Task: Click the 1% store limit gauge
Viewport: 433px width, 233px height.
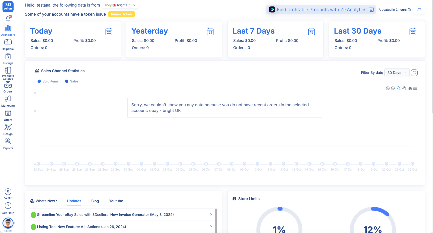Action: point(279,220)
